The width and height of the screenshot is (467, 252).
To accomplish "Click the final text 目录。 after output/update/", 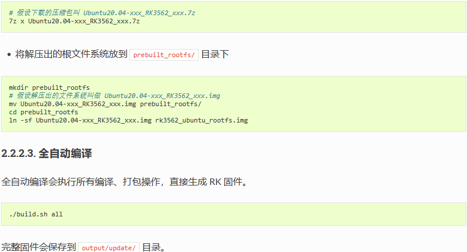I will click(154, 247).
